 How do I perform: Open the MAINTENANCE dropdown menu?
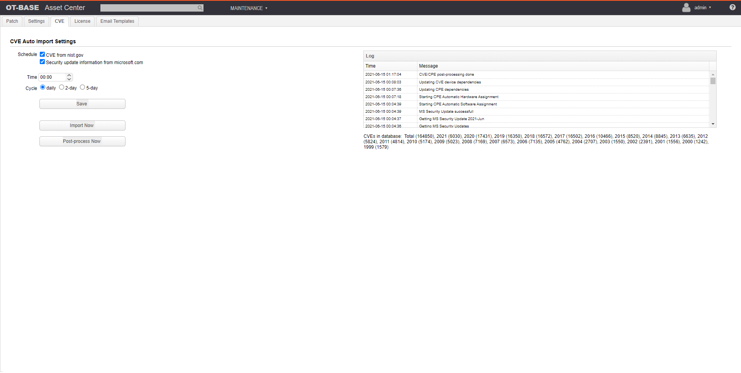tap(249, 8)
